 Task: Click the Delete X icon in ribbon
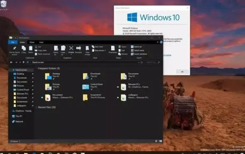click(71, 48)
